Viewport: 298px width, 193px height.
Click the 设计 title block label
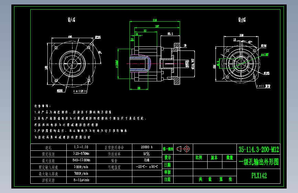coord(168,158)
